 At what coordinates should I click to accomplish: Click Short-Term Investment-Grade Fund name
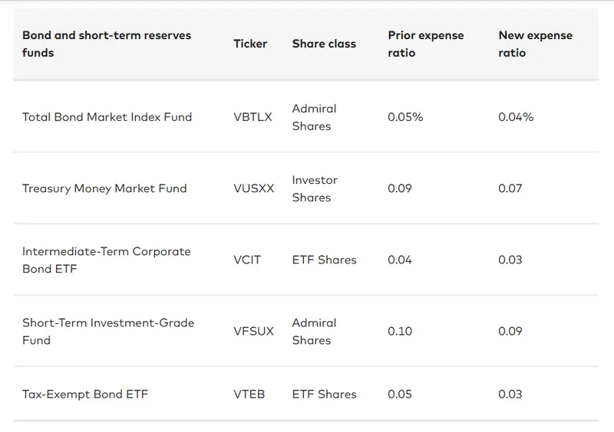point(107,331)
